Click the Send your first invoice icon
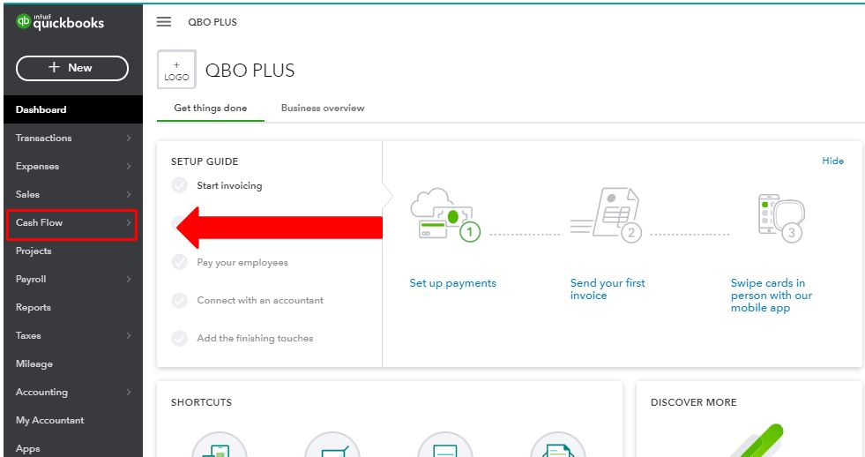865x457 pixels. 605,214
